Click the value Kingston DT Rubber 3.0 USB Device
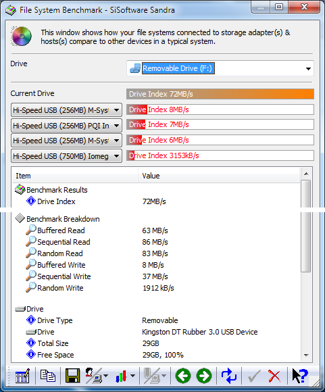325x392 pixels. (200, 332)
